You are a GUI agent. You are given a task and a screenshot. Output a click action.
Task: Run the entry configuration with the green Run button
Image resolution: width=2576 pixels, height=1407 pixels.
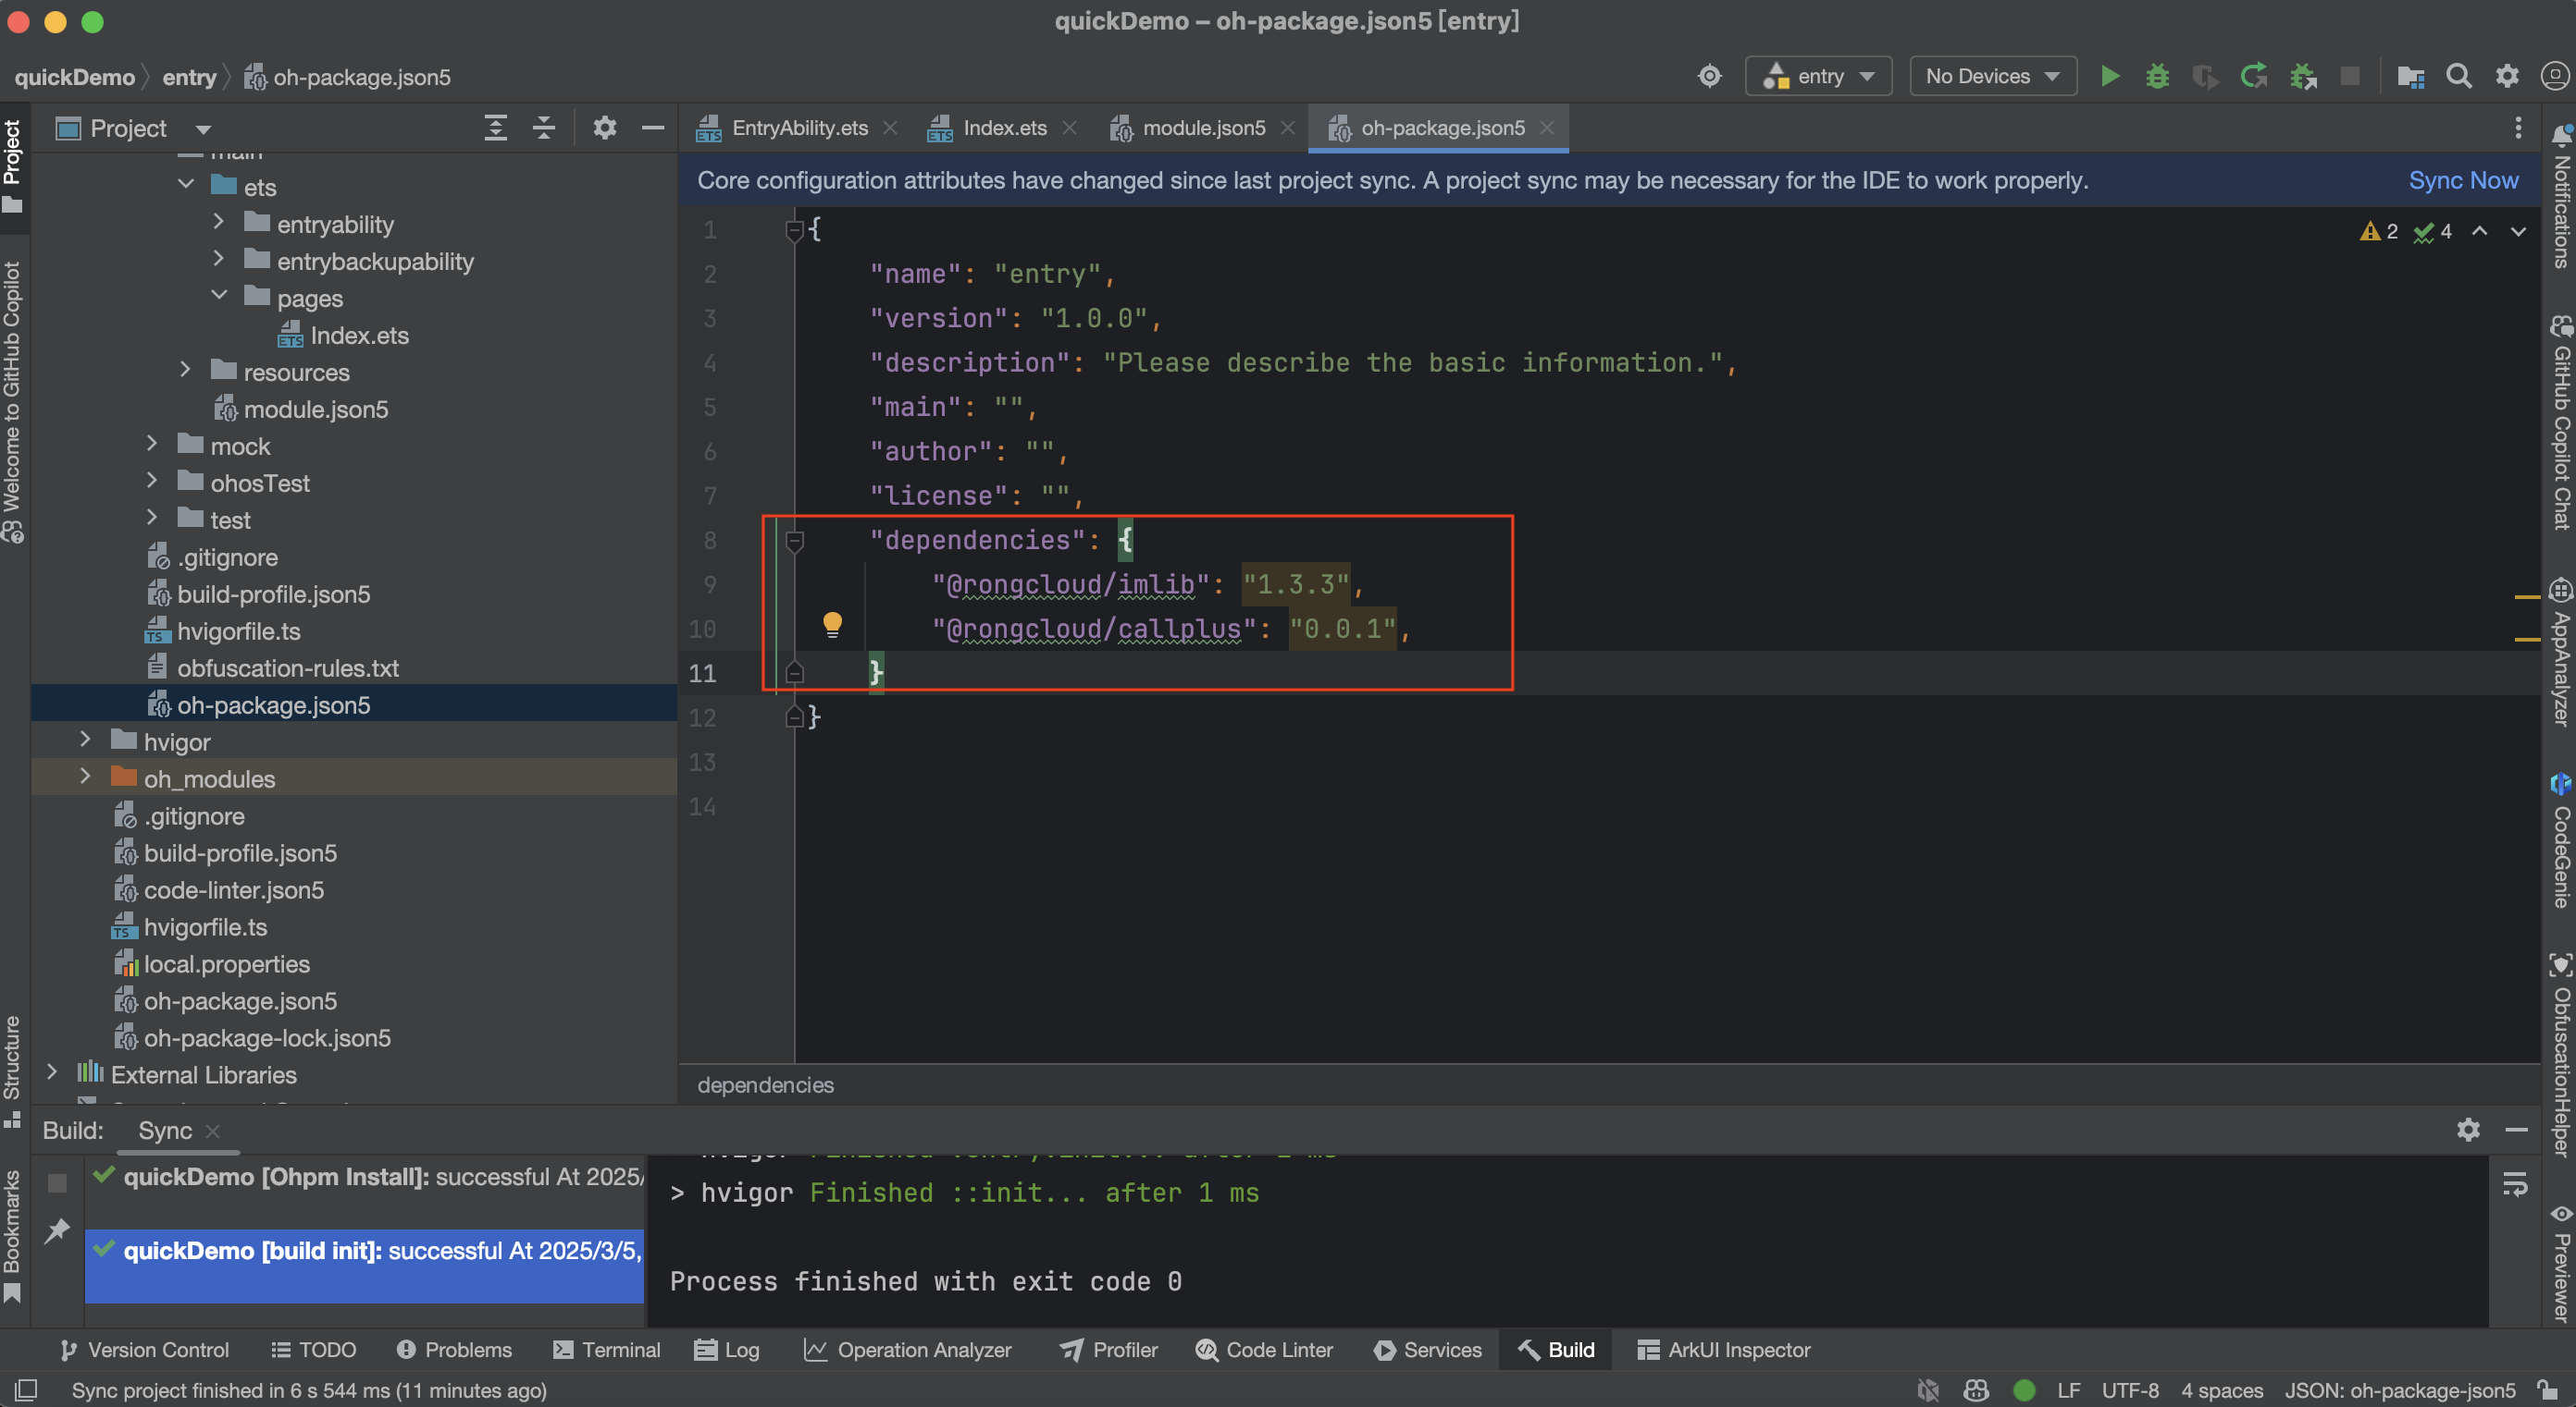pyautogui.click(x=2110, y=76)
